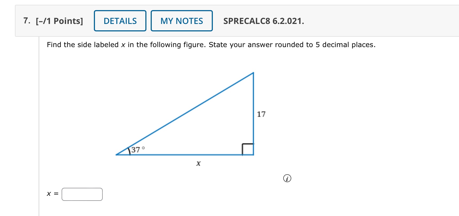Click inside the x = answer box
Screen dimensions: 459x216
point(82,194)
